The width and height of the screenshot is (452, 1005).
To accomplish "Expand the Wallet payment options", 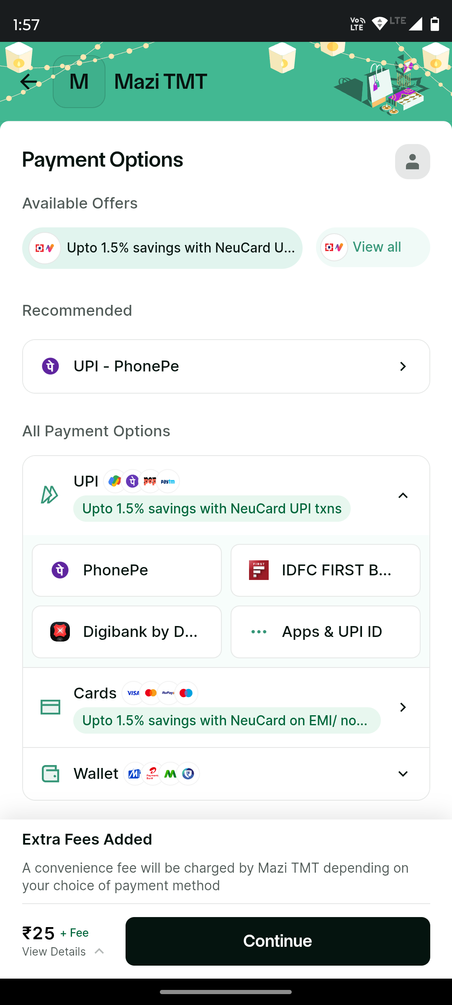I will (403, 774).
